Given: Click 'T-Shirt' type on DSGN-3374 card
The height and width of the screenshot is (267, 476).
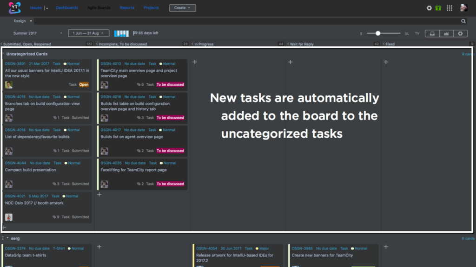Looking at the screenshot, I should coord(59,248).
